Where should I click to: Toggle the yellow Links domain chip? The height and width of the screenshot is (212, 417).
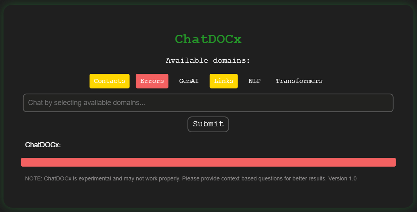point(224,81)
